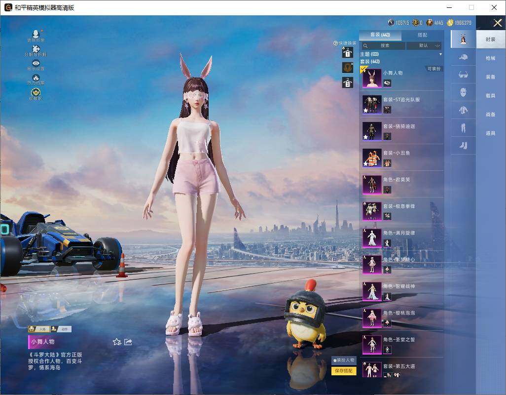The width and height of the screenshot is (506, 395).
Task: Close the wardrobe with the X icon
Action: tap(497, 23)
